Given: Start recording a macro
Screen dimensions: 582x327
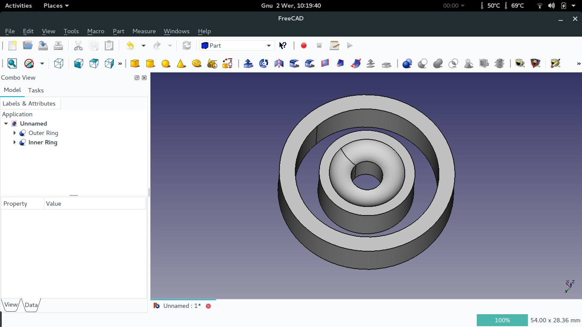Looking at the screenshot, I should [303, 46].
